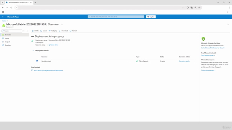This screenshot has height=130, width=232.
Task: Open the Copilot button in header
Action: 151,17
